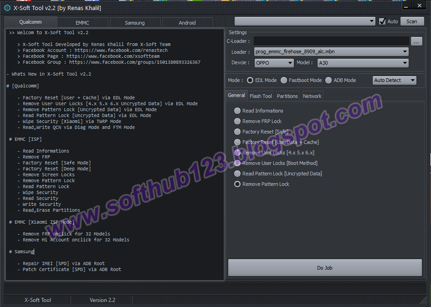Viewport: 431px width, 307px height.
Task: Open the A30 model dropdown
Action: coord(363,62)
